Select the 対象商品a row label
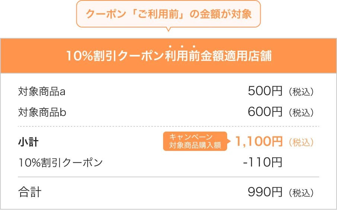 click(x=42, y=91)
